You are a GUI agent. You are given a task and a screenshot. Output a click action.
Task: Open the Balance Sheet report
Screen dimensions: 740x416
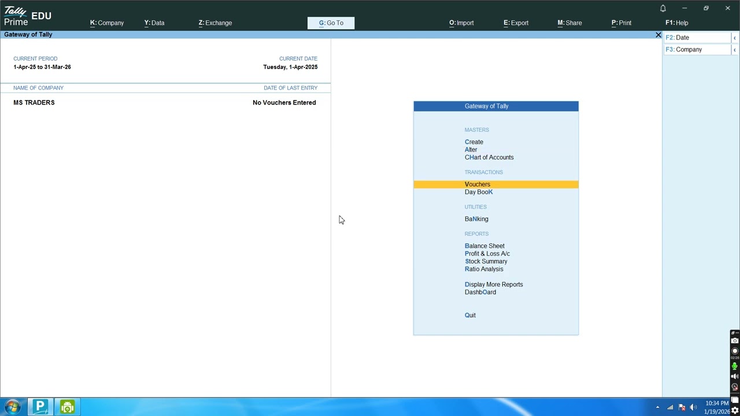(x=484, y=246)
